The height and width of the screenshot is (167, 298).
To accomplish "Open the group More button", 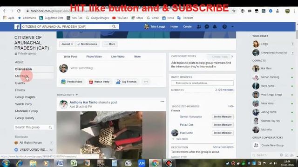I will point(110,44).
